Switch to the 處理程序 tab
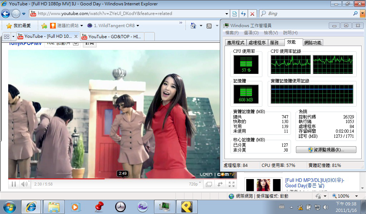This screenshot has height=214, width=366. [x=257, y=42]
